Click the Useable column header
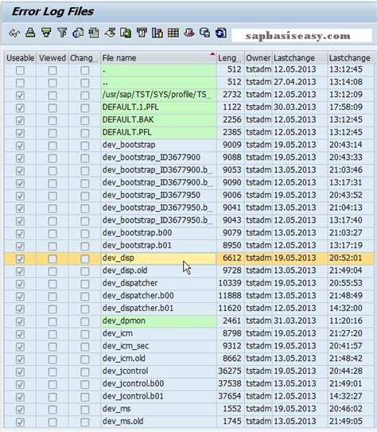The height and width of the screenshot is (432, 377). click(21, 58)
